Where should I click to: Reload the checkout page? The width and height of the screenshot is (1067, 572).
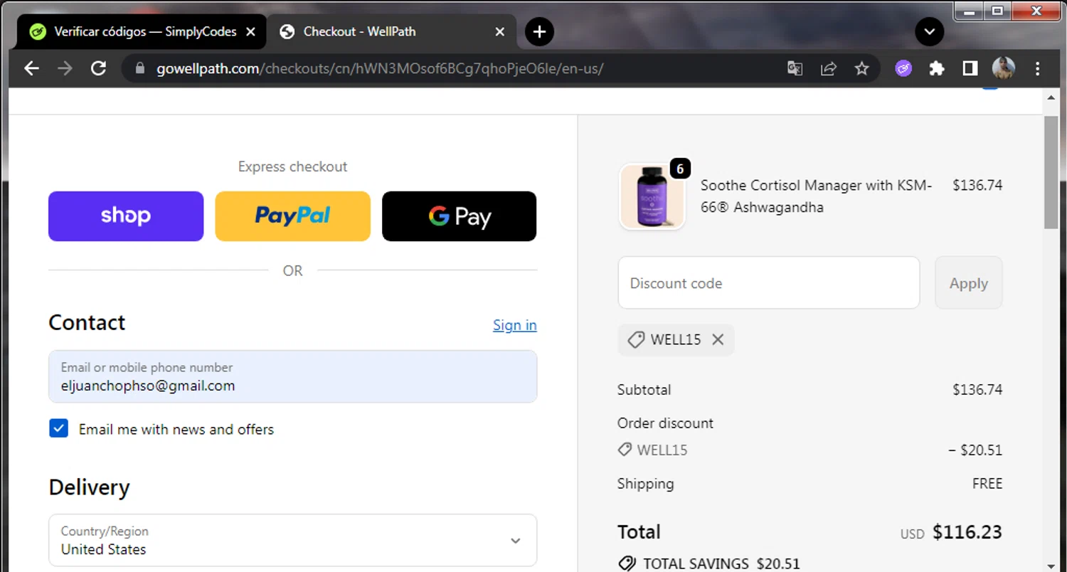98,68
